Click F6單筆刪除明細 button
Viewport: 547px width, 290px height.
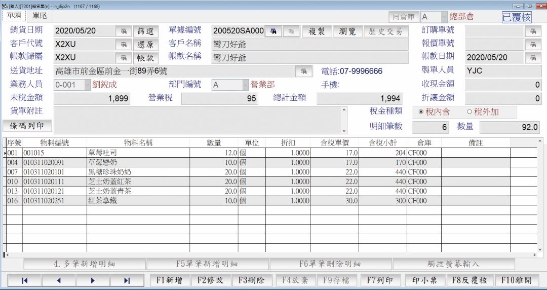330,264
